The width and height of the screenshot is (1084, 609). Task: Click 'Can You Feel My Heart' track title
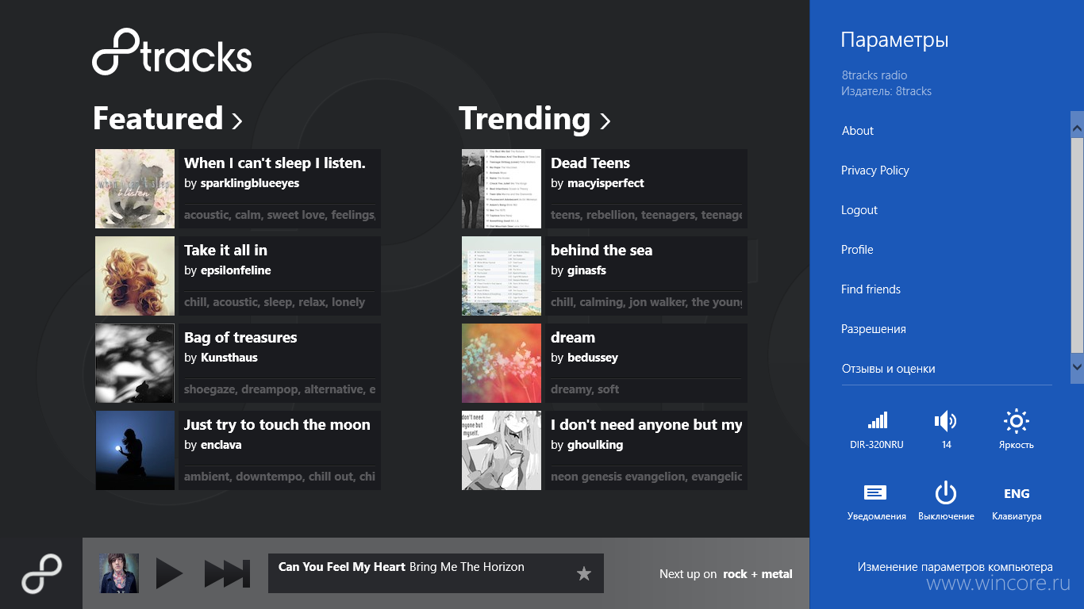[x=342, y=567]
